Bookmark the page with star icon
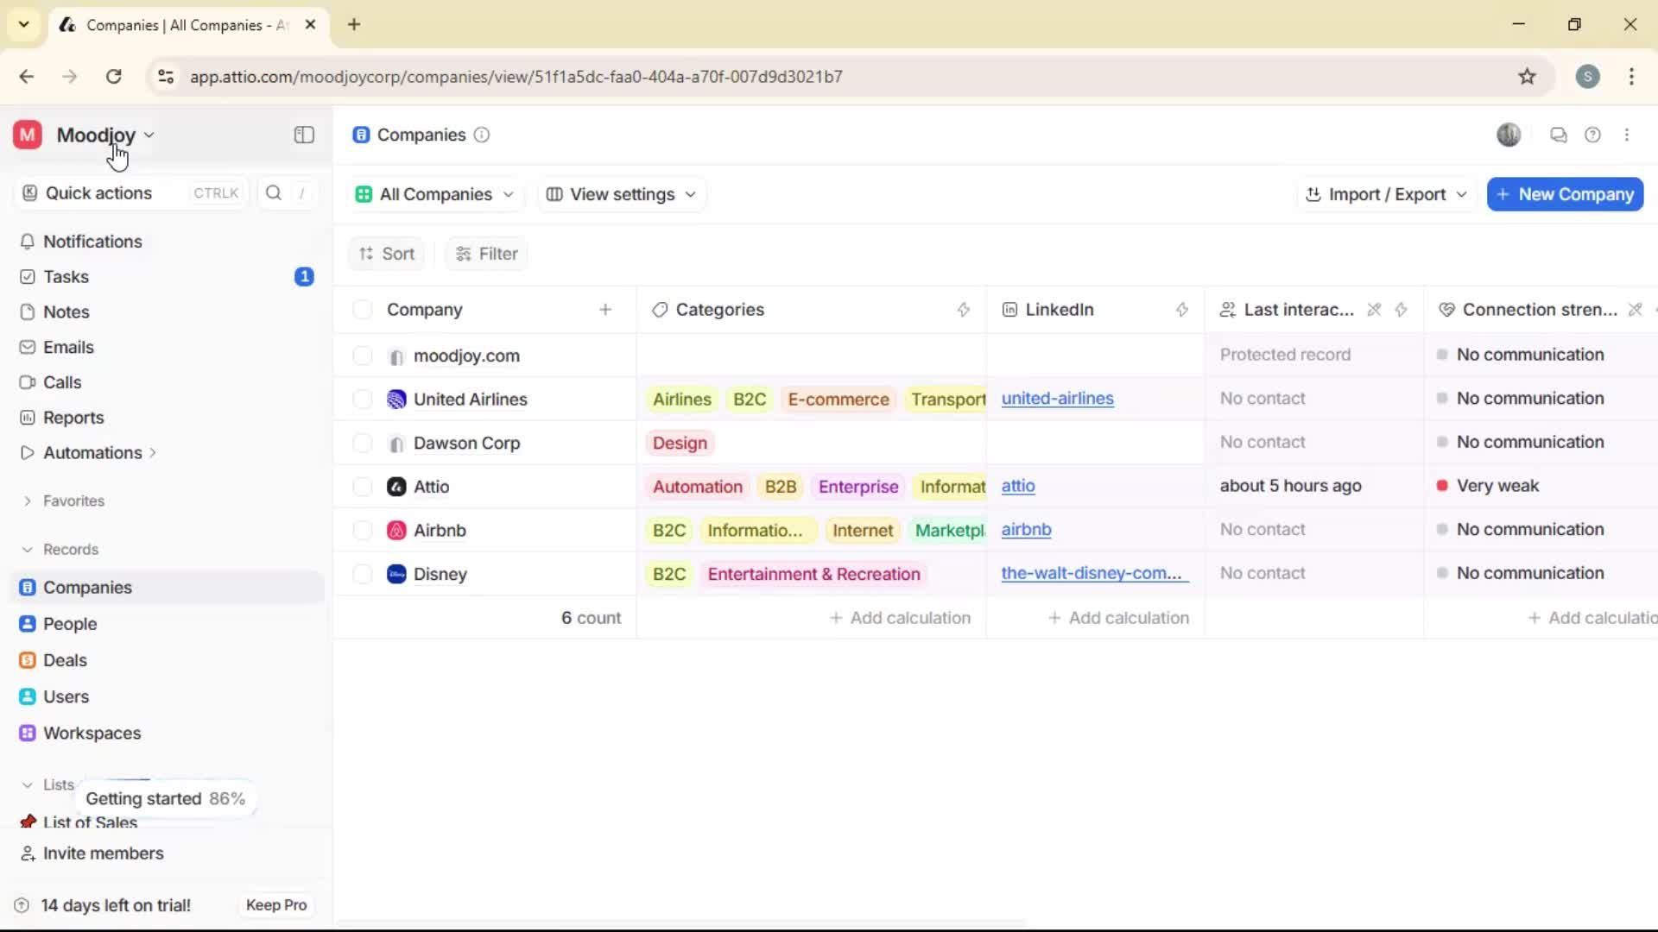The width and height of the screenshot is (1658, 932). tap(1527, 76)
